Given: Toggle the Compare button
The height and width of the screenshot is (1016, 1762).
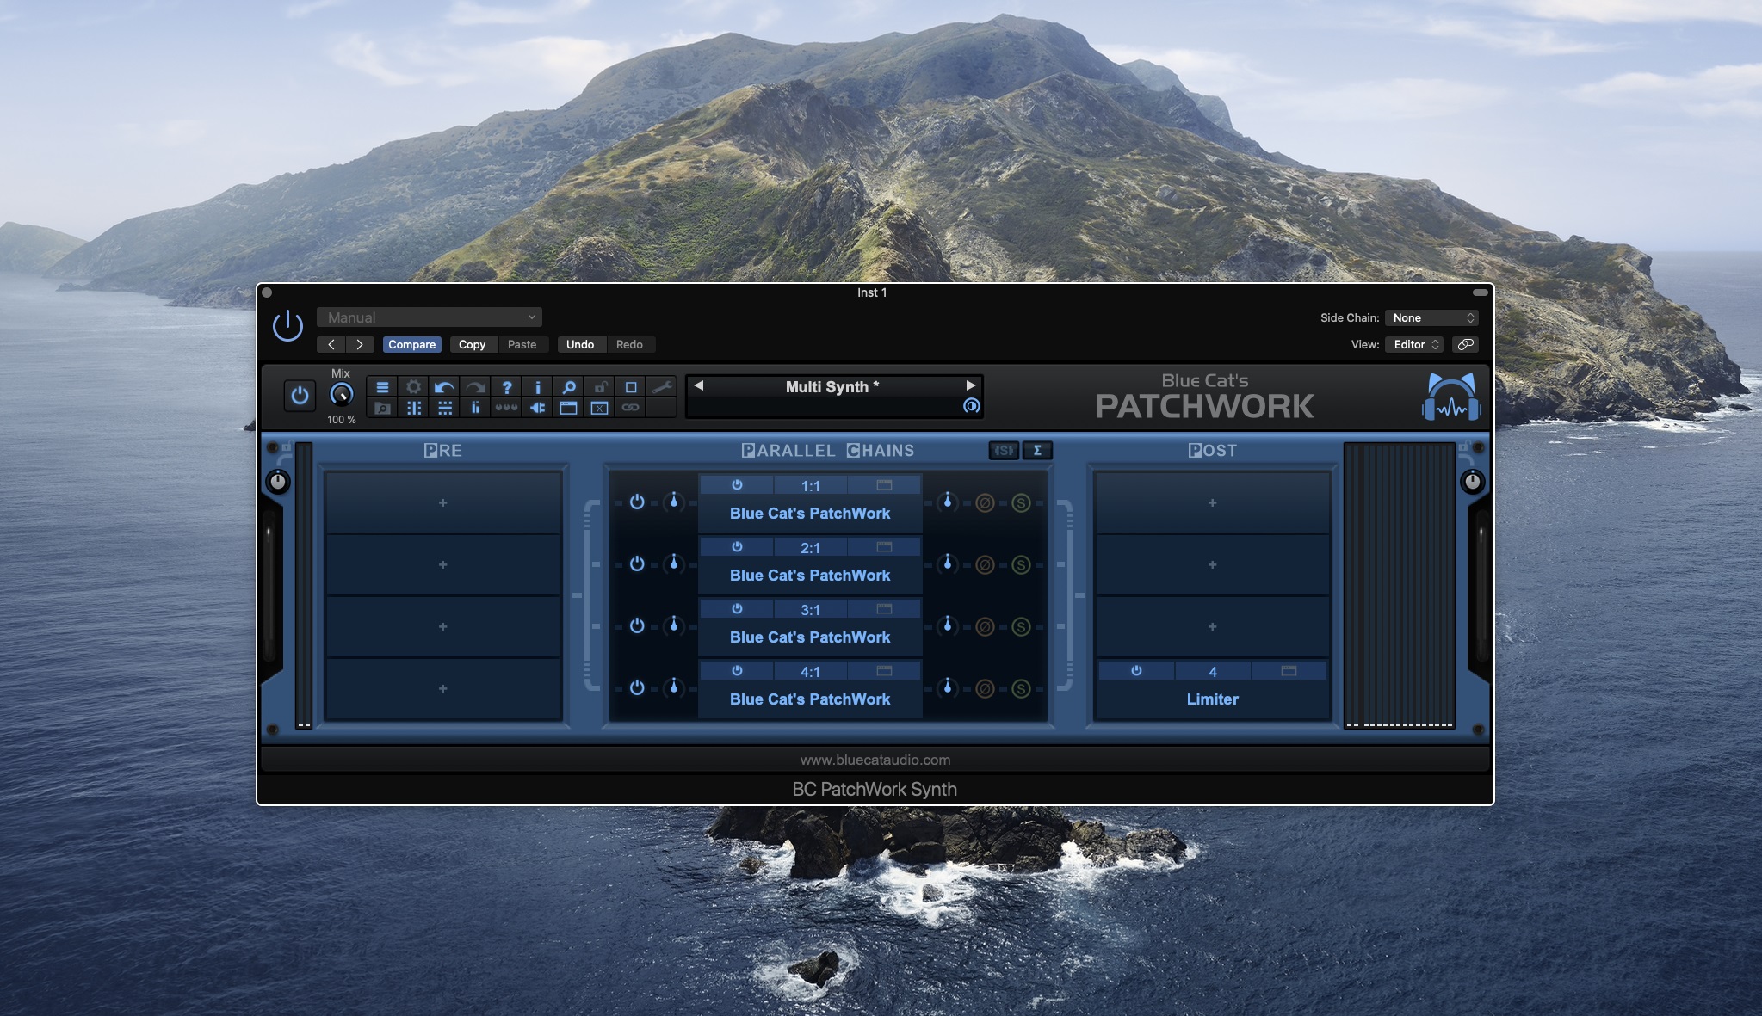Looking at the screenshot, I should pyautogui.click(x=411, y=344).
